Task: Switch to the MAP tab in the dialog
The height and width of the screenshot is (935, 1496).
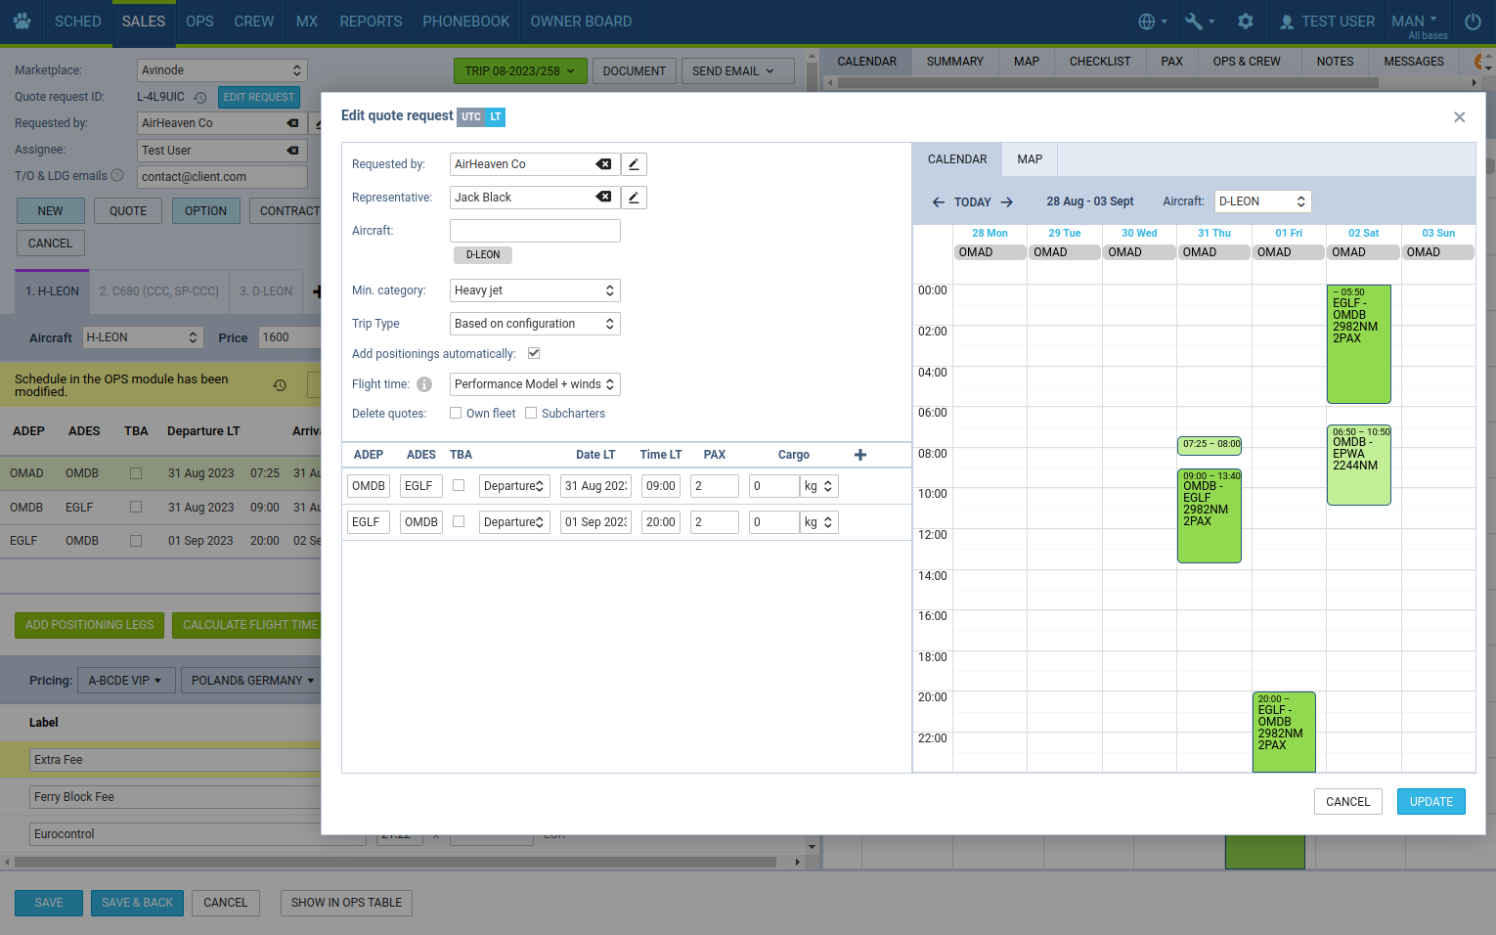Action: point(1030,159)
